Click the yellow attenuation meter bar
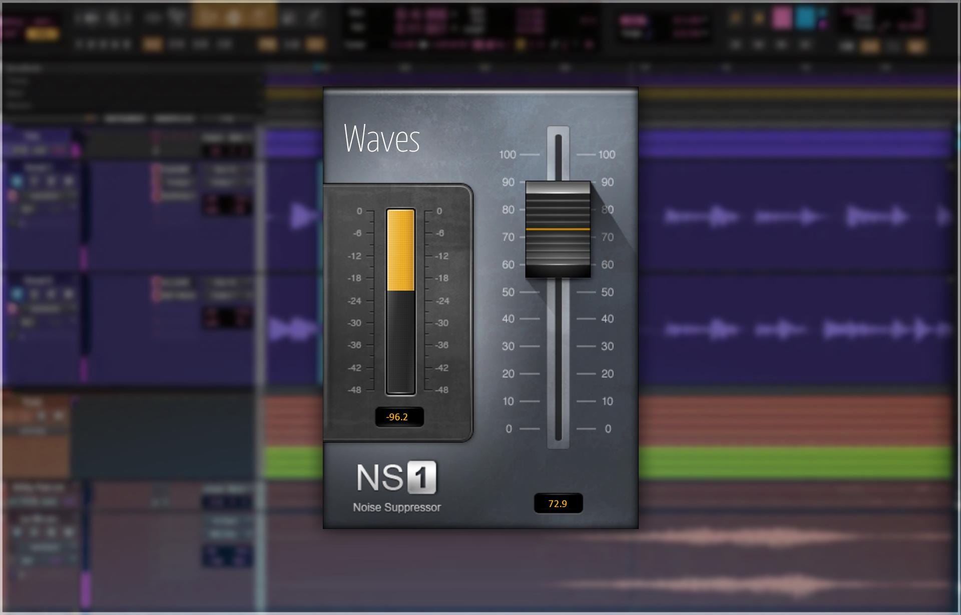Viewport: 961px width, 615px height. pos(400,250)
